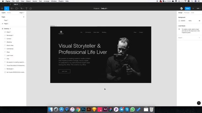Switch to the Code tab
This screenshot has width=202, height=113.
(193, 13)
